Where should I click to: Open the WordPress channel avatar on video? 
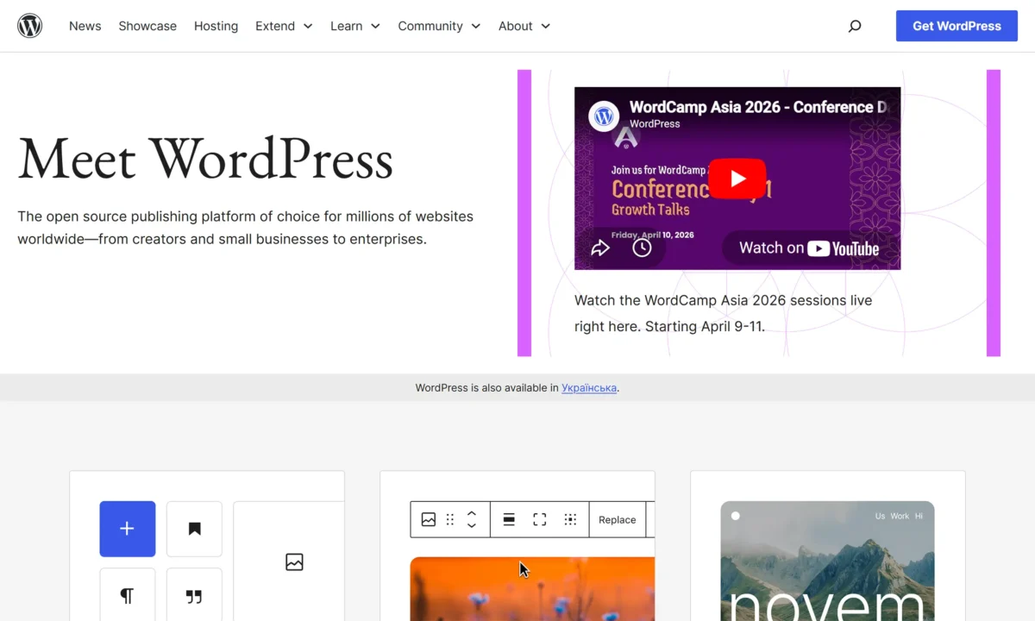pyautogui.click(x=605, y=115)
